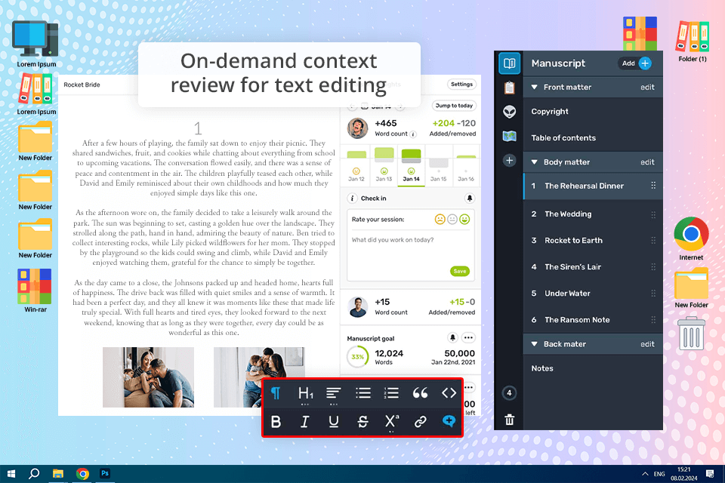
Task: Select Jan 14 in the day strip
Action: point(411,166)
